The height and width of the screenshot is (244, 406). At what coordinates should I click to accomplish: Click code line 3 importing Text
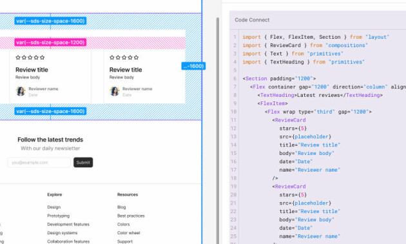pos(293,54)
